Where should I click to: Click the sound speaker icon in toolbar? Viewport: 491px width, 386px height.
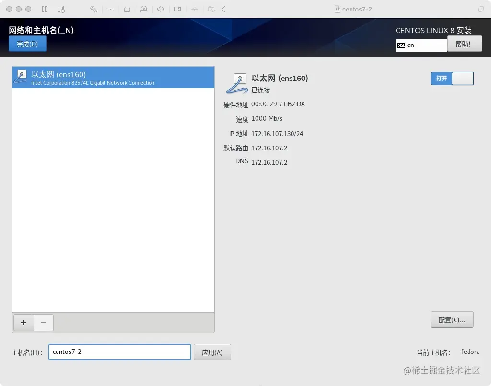[x=160, y=9]
